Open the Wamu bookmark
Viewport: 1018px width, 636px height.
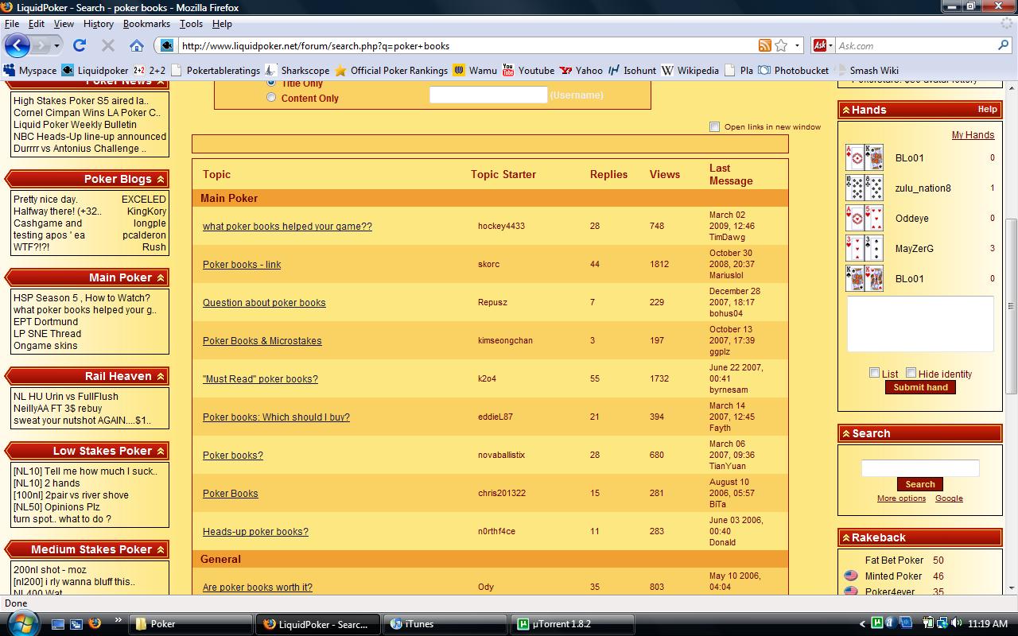coord(475,70)
